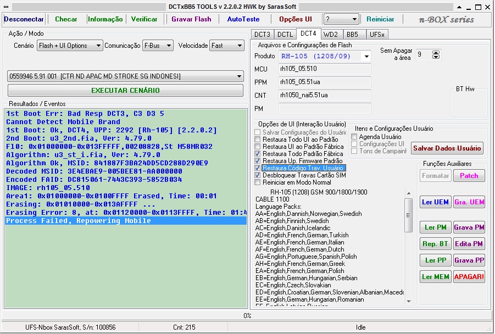The height and width of the screenshot is (334, 495).
Task: Click the window system menu icon
Action: tap(6, 7)
